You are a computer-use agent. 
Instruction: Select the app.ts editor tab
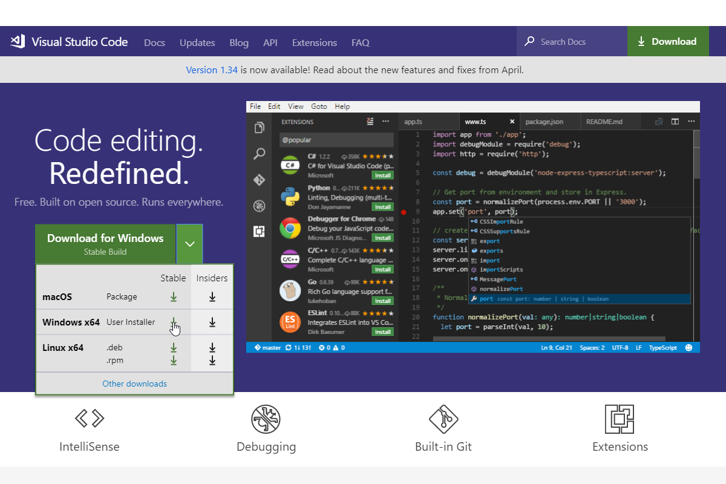[x=428, y=122]
